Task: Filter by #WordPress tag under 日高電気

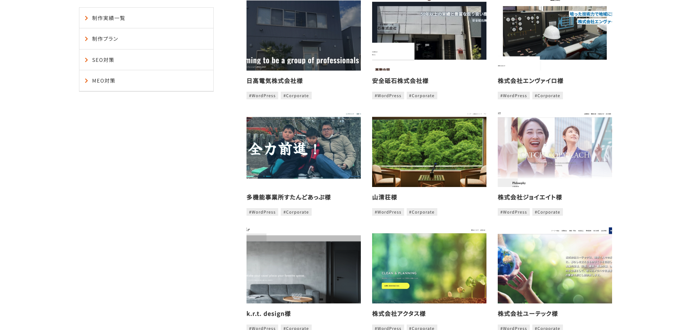Action: click(x=262, y=95)
